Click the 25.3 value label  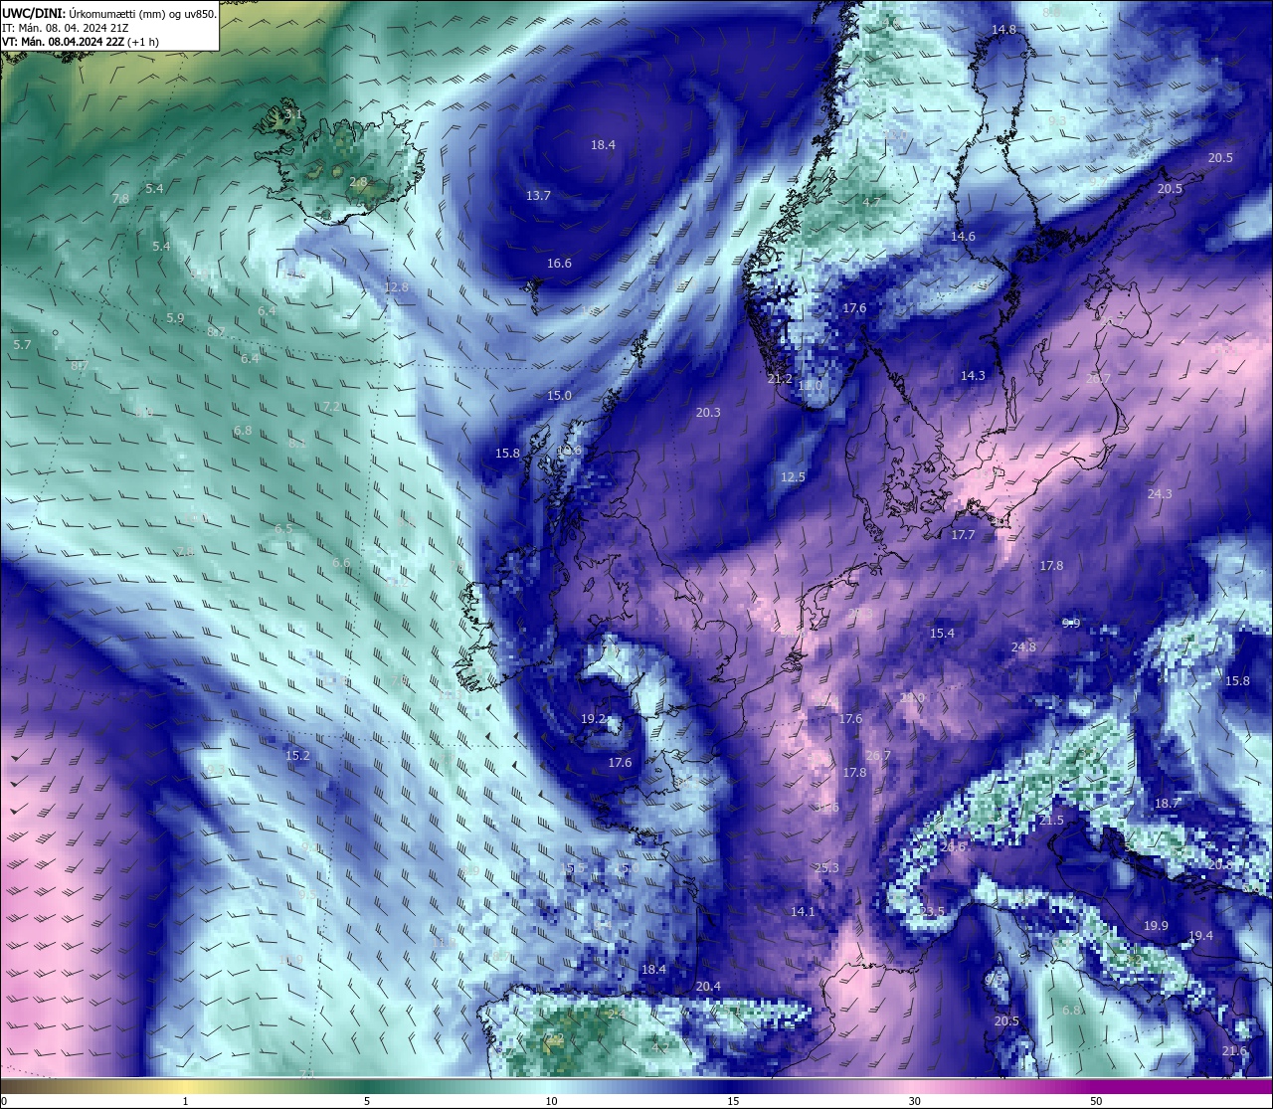[x=826, y=868]
